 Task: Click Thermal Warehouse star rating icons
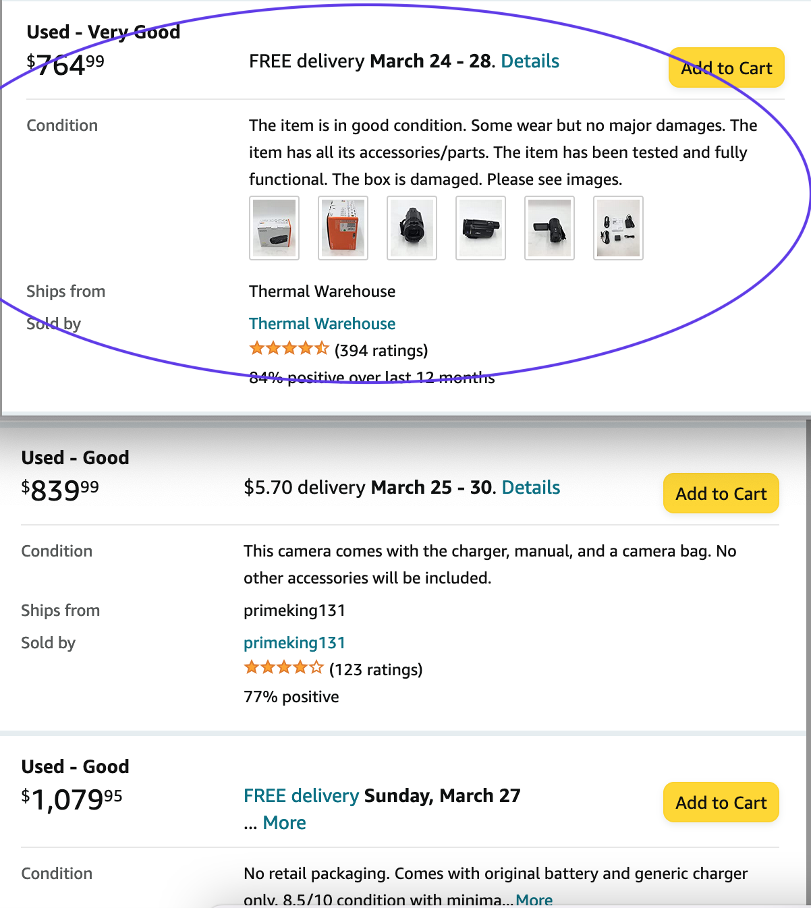[x=289, y=349]
